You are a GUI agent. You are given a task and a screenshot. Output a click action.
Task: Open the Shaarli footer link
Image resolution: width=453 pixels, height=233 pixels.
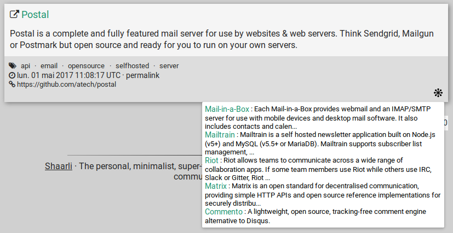tap(59, 166)
